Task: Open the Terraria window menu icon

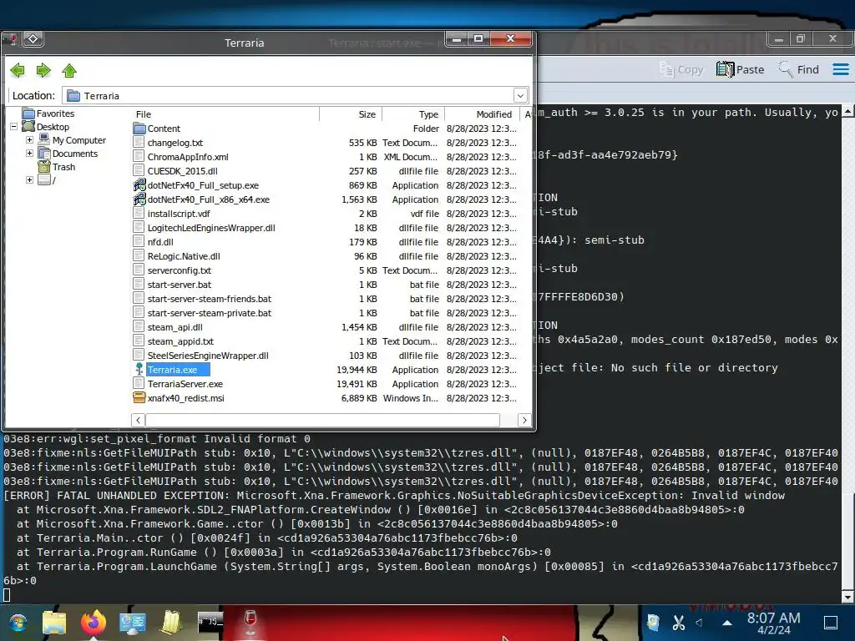Action: [x=33, y=38]
